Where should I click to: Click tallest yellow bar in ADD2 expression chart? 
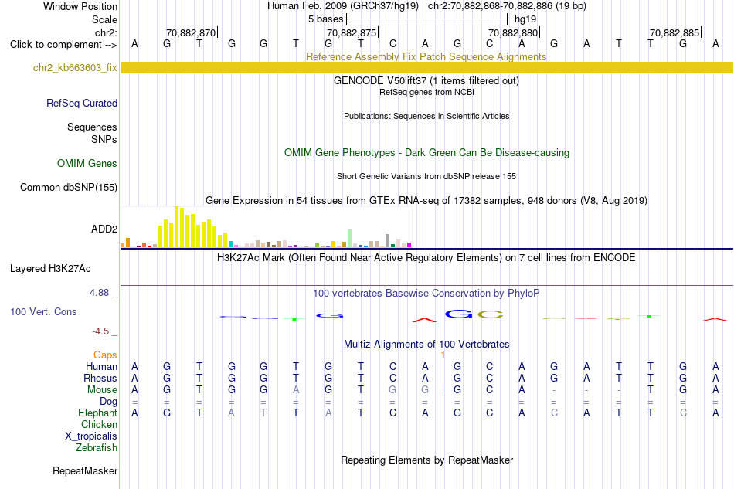coord(176,226)
